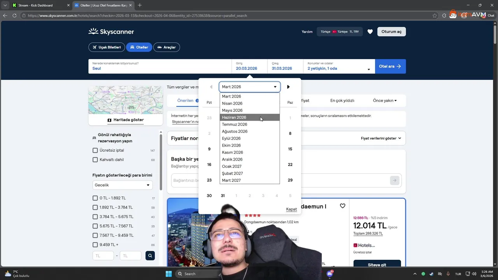Open Gecelik price unit dropdown
The height and width of the screenshot is (280, 498).
pyautogui.click(x=123, y=185)
